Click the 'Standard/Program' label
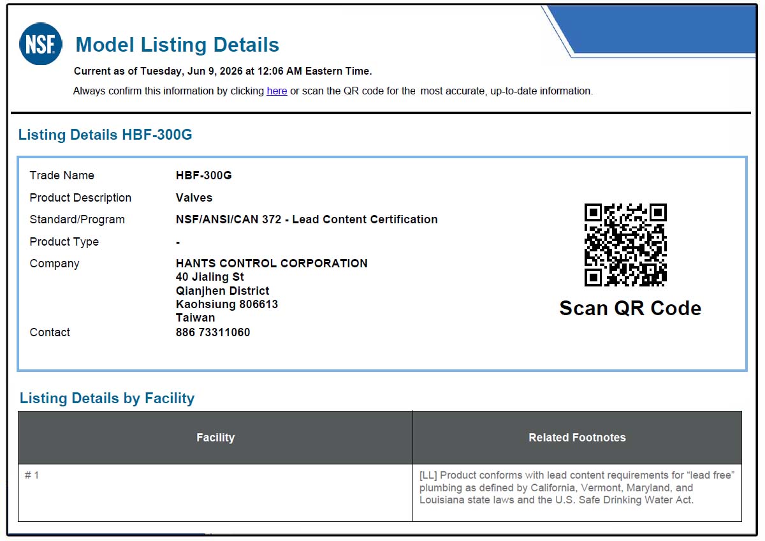The height and width of the screenshot is (541, 765). point(77,219)
